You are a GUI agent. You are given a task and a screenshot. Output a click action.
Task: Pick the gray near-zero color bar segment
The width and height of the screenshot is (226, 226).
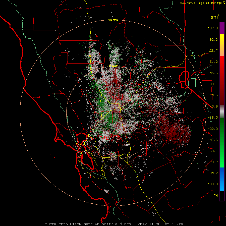222,112
